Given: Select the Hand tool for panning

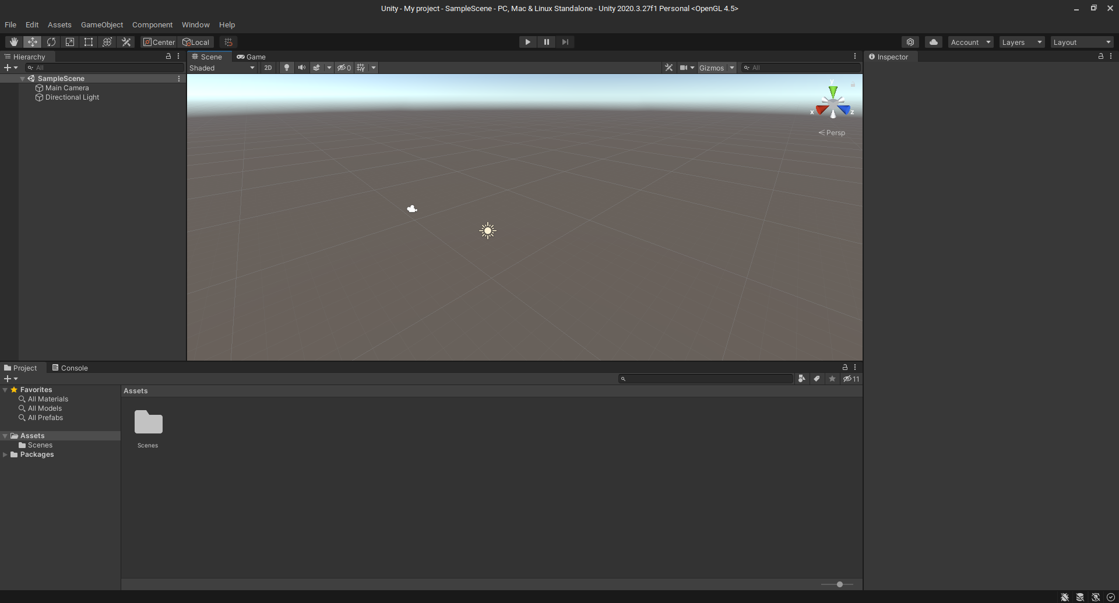Looking at the screenshot, I should 14,42.
